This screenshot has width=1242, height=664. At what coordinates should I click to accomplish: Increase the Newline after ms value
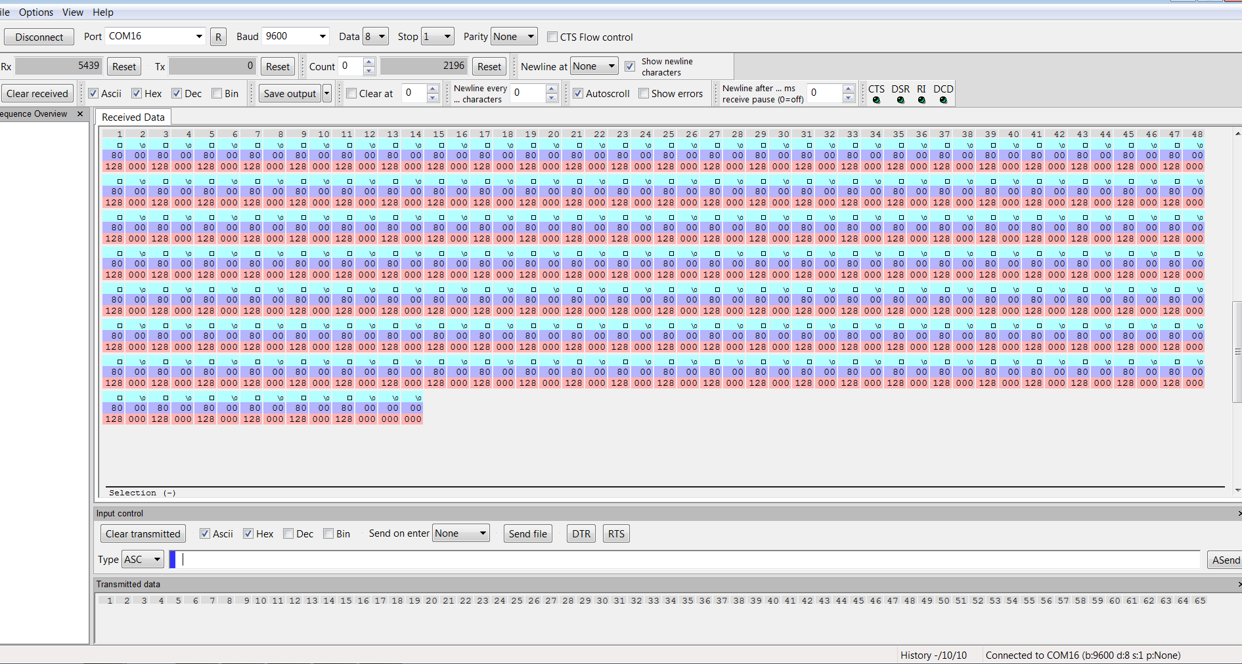pos(849,89)
